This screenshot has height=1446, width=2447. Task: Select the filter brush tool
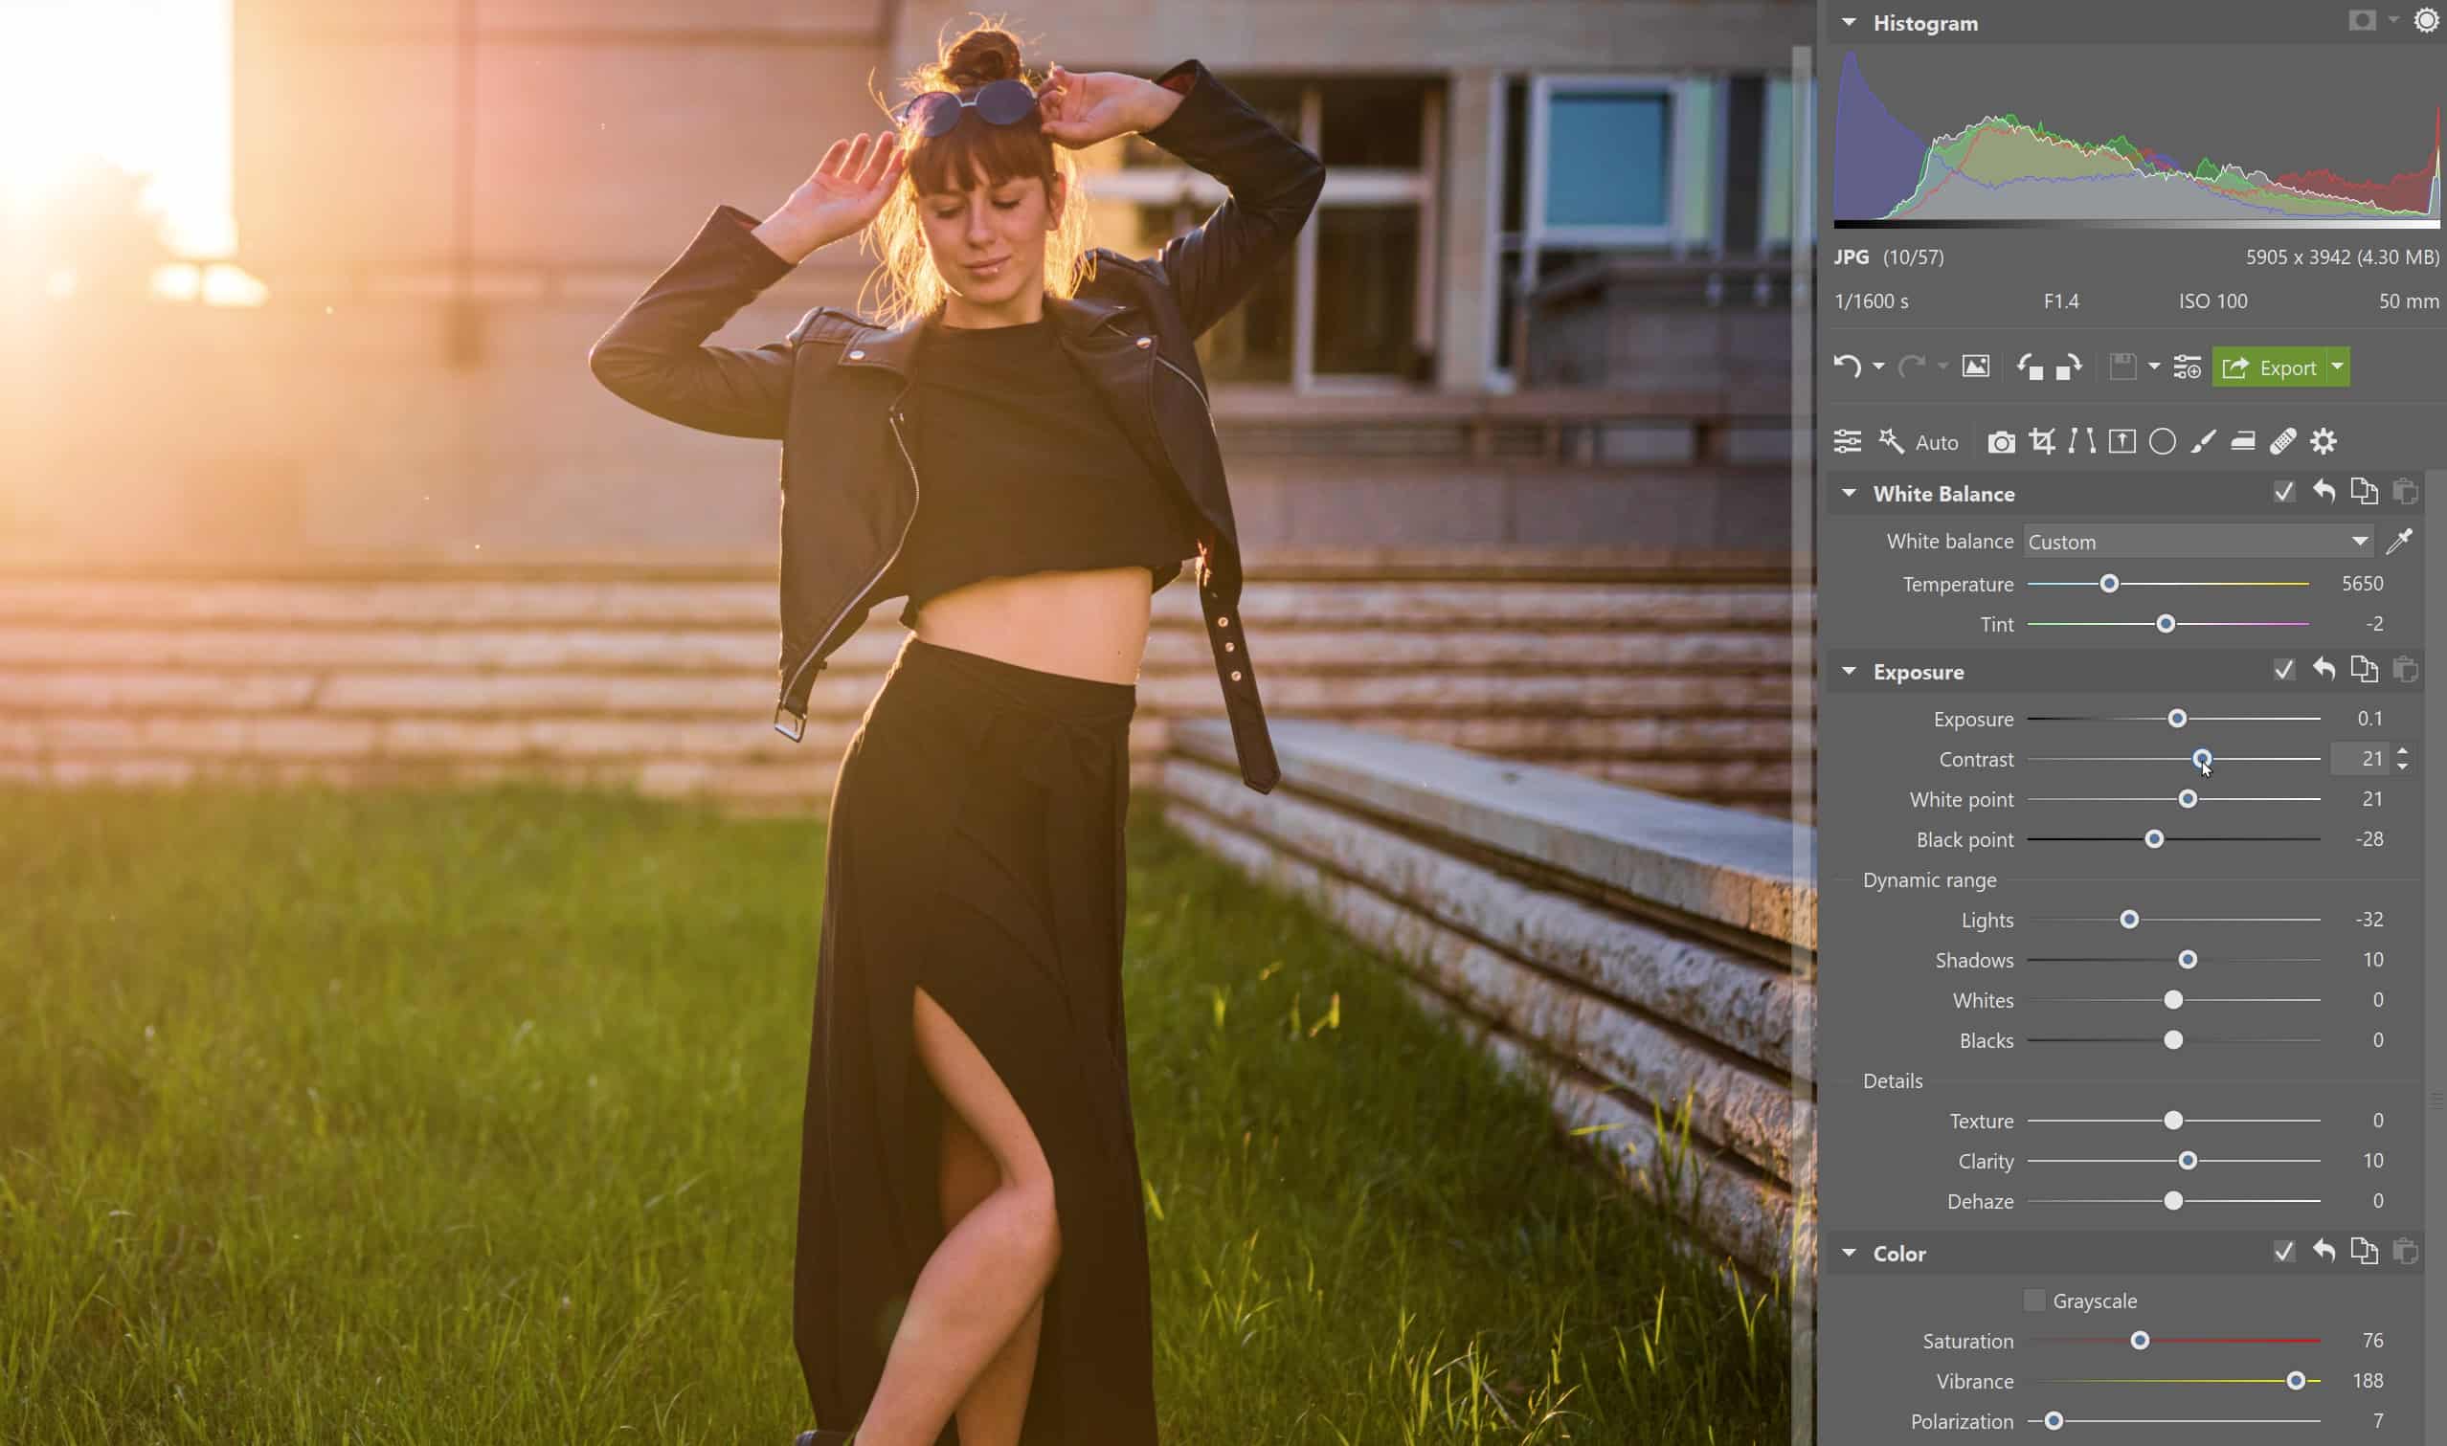point(2203,441)
